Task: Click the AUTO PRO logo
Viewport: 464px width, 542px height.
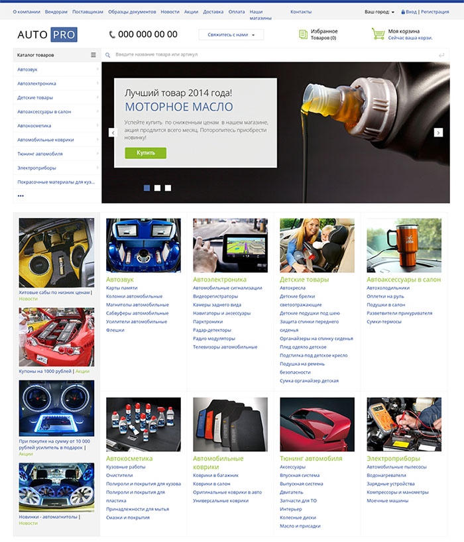Action: pyautogui.click(x=47, y=34)
